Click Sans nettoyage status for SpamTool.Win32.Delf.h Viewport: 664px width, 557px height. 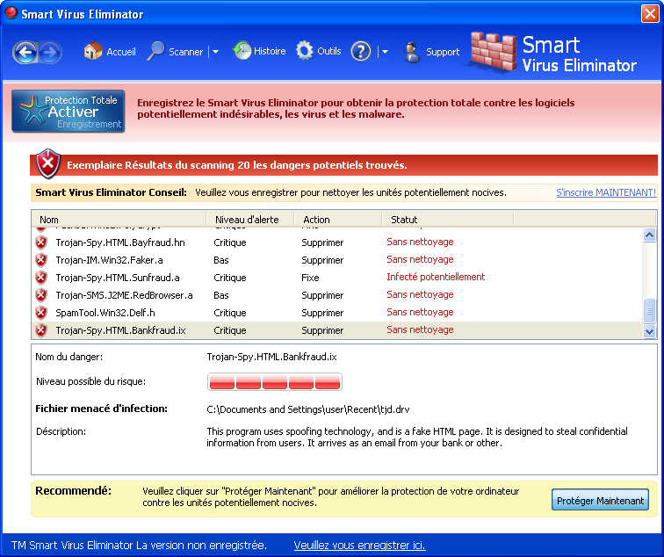click(x=420, y=312)
